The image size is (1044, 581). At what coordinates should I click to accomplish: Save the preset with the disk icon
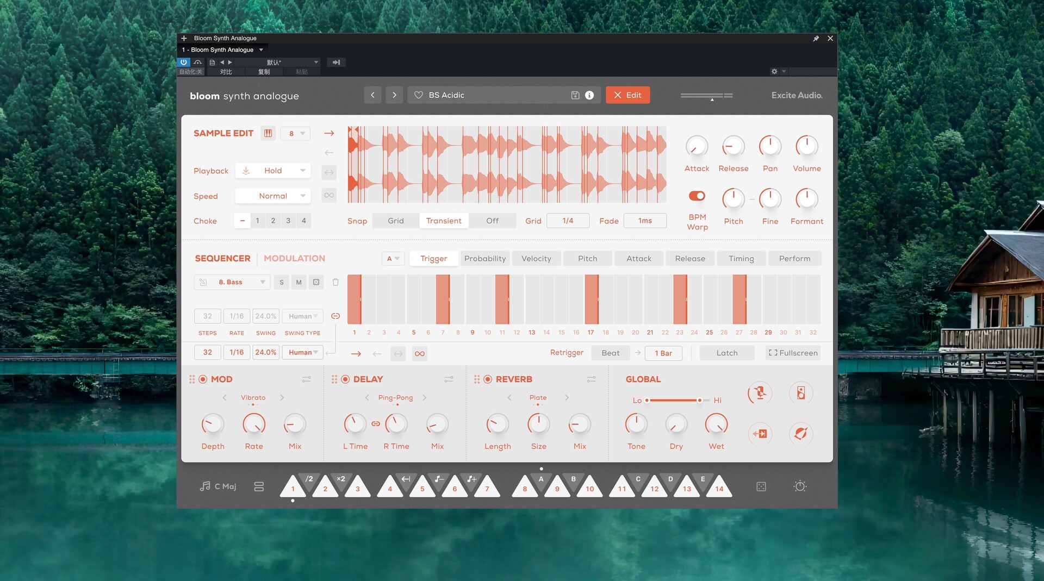point(575,95)
